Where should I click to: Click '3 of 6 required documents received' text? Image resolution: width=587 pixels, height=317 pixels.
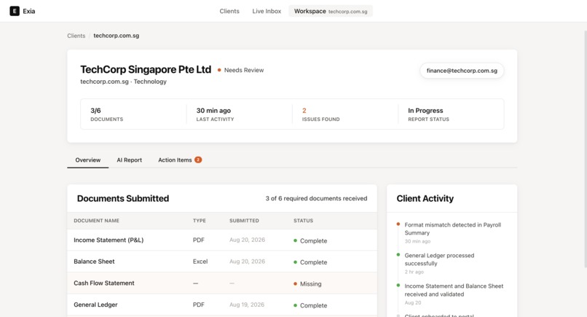[x=316, y=199]
